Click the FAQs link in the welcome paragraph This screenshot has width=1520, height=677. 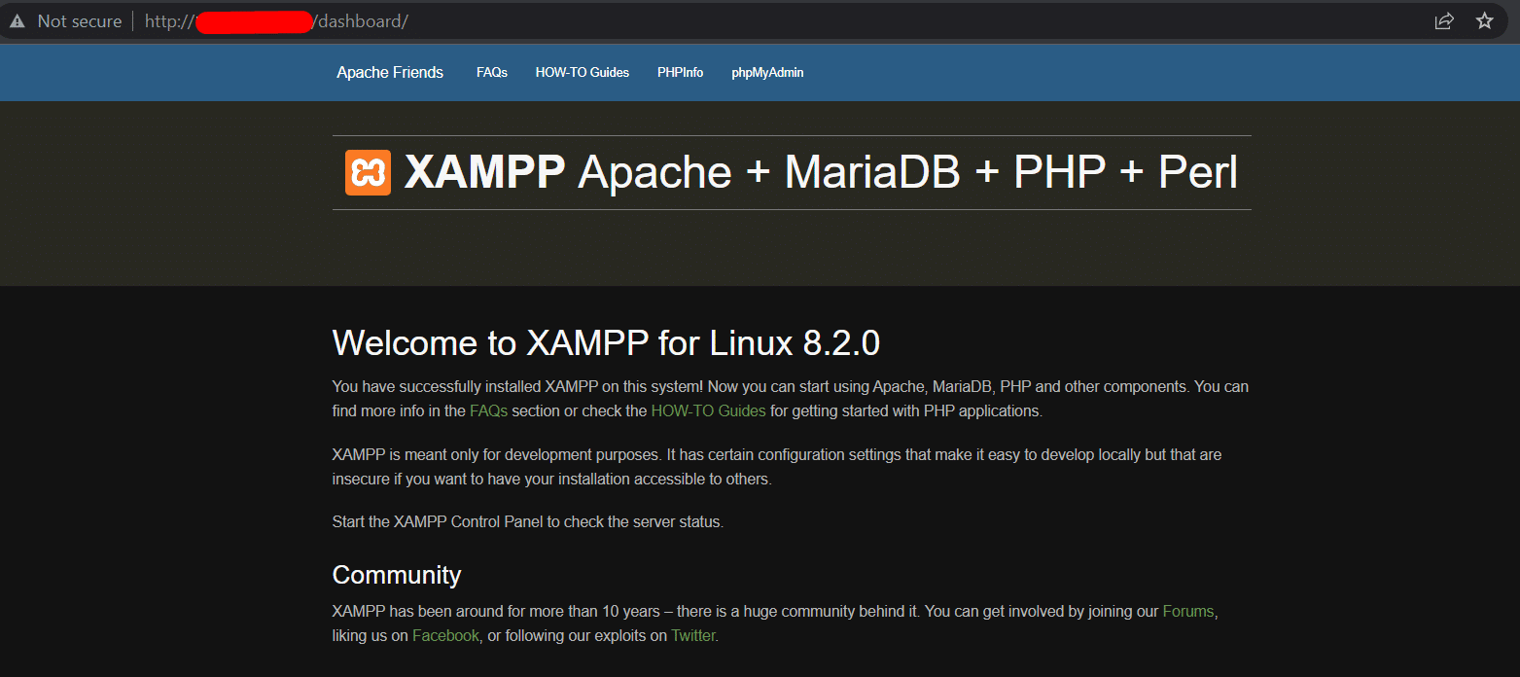click(487, 410)
